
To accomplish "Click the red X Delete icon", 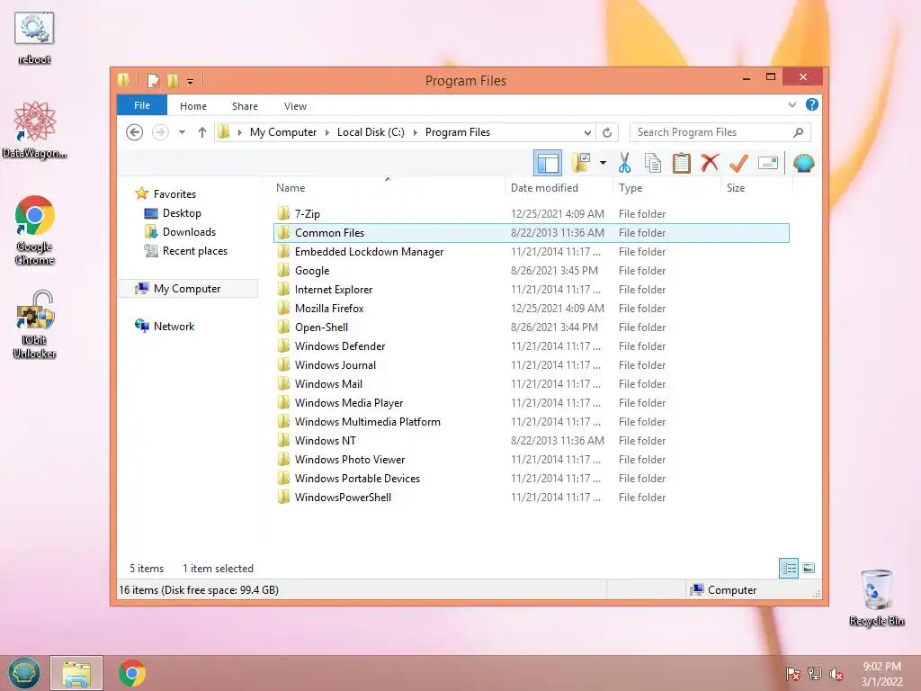I will [710, 163].
